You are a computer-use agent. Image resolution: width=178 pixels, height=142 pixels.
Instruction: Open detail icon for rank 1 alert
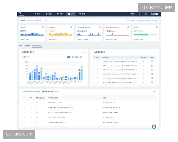(x=152, y=61)
